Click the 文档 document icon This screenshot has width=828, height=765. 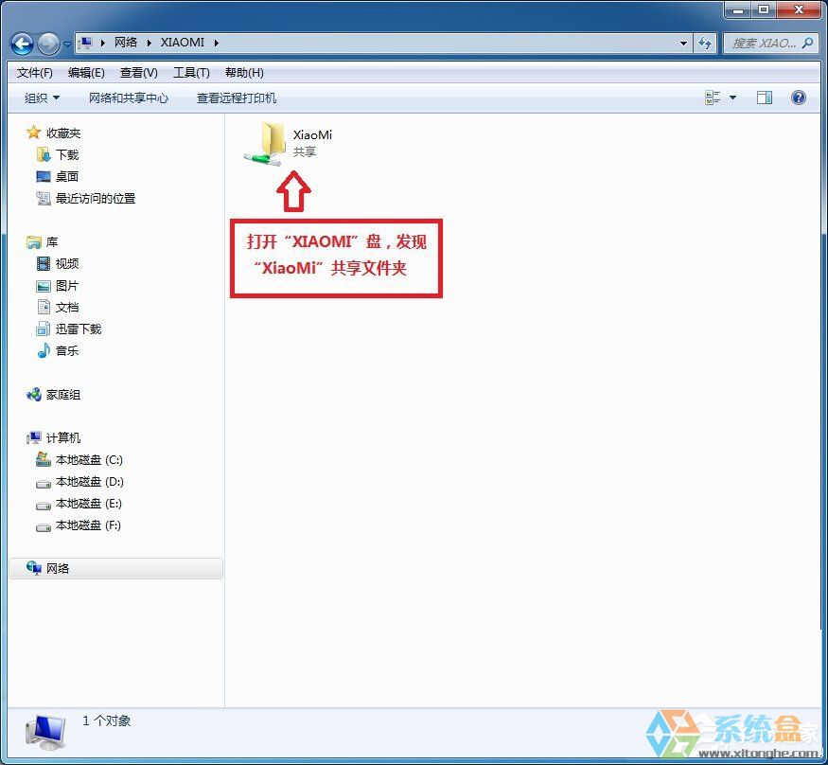tap(44, 307)
